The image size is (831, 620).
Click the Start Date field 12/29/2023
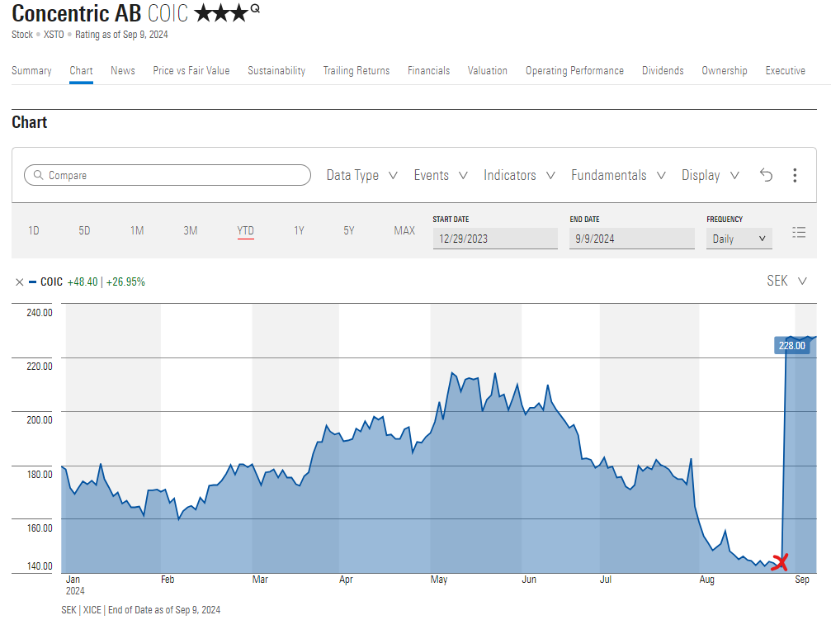(x=495, y=239)
